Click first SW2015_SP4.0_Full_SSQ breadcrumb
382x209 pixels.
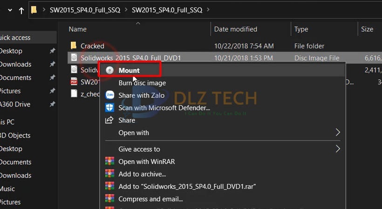point(85,10)
